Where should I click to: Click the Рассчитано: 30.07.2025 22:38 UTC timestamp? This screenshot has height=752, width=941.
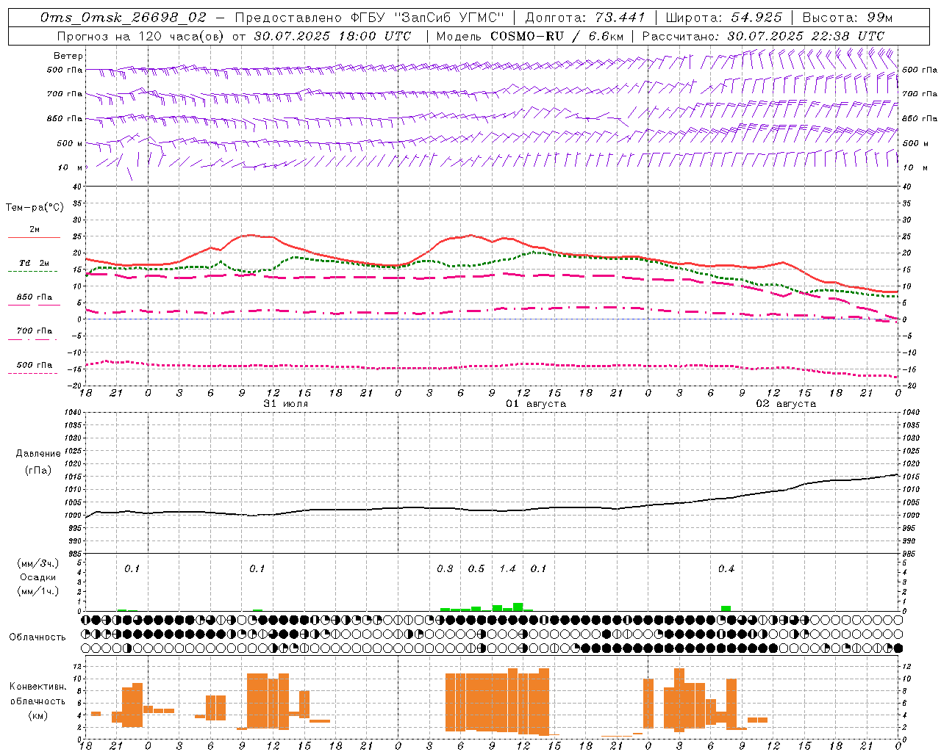click(x=763, y=35)
